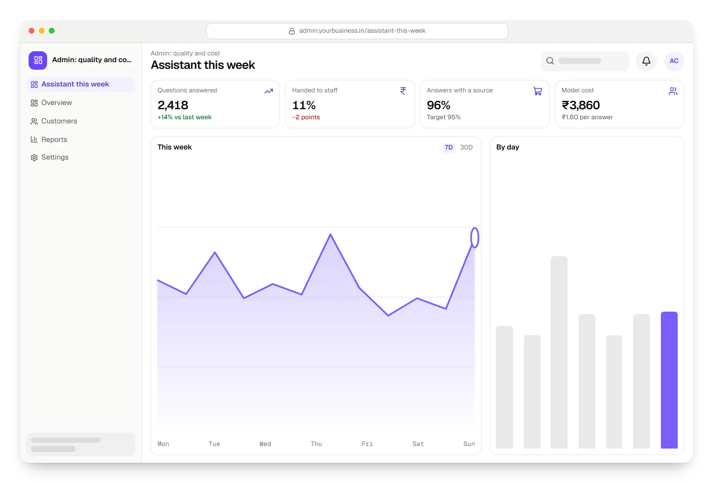This screenshot has height=483, width=713.
Task: Switch chart range to 30D
Action: [x=466, y=147]
